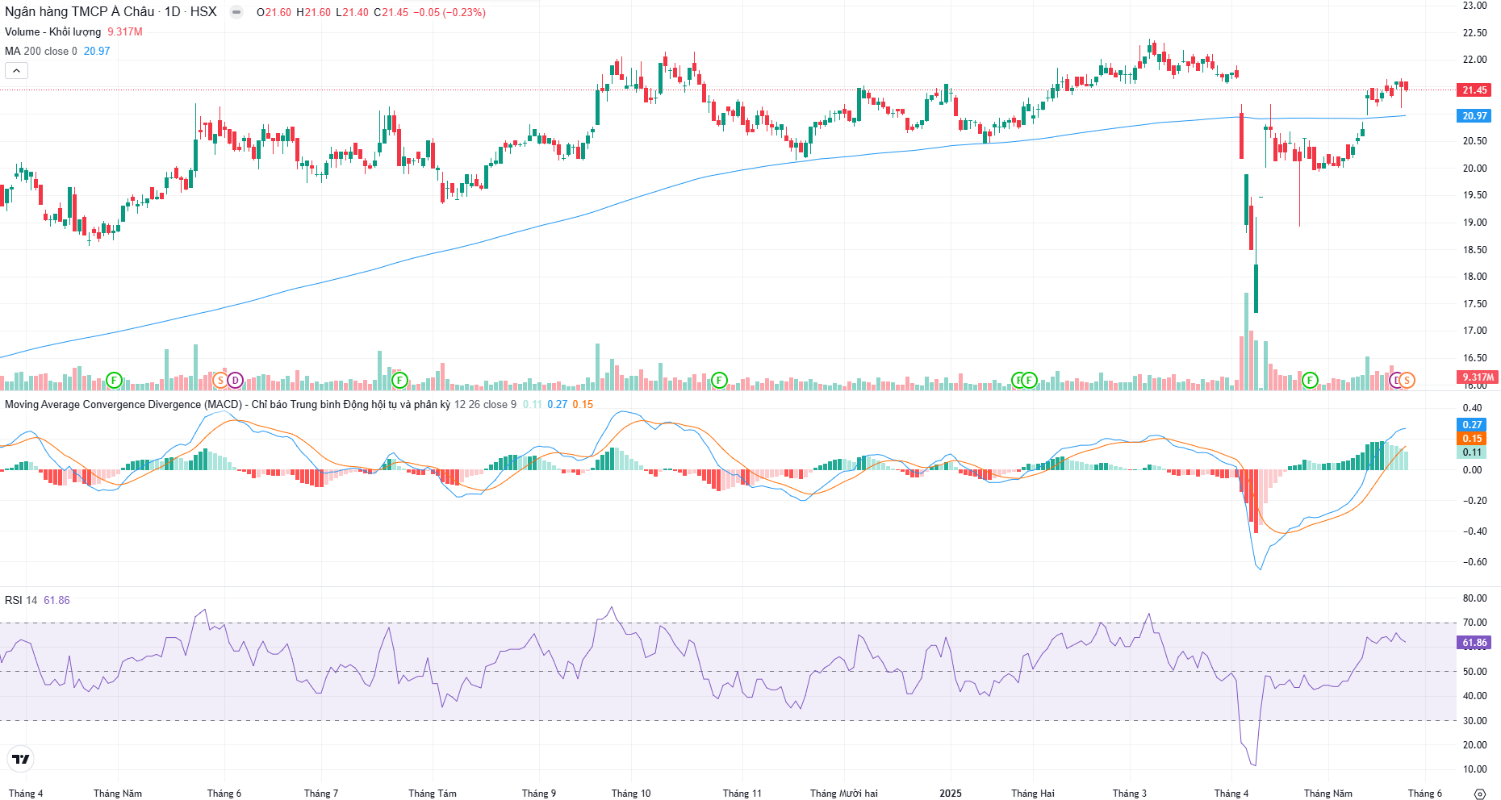Click the 23.00 price scale label
1501x800 pixels.
point(1475,6)
